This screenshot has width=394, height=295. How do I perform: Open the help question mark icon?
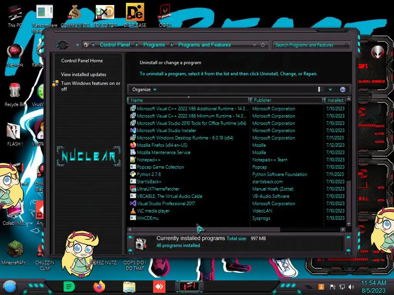[343, 89]
